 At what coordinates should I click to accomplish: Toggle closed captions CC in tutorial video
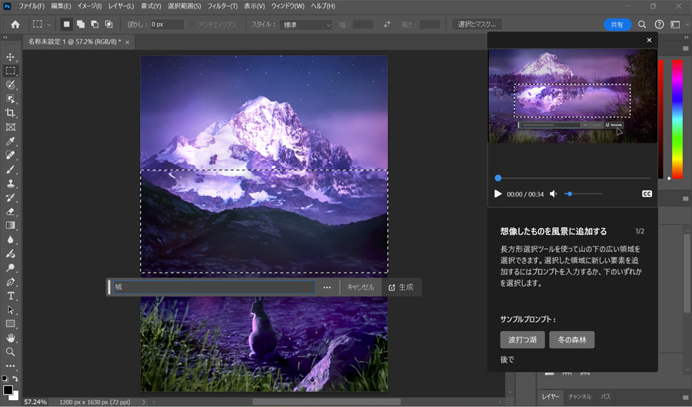point(647,194)
